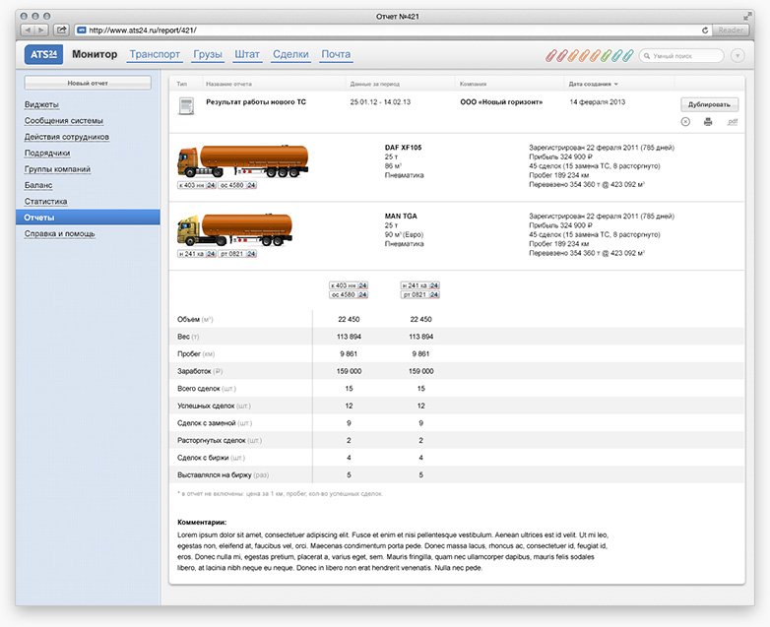Click the Тип column header
This screenshot has width=770, height=627.
coord(182,84)
